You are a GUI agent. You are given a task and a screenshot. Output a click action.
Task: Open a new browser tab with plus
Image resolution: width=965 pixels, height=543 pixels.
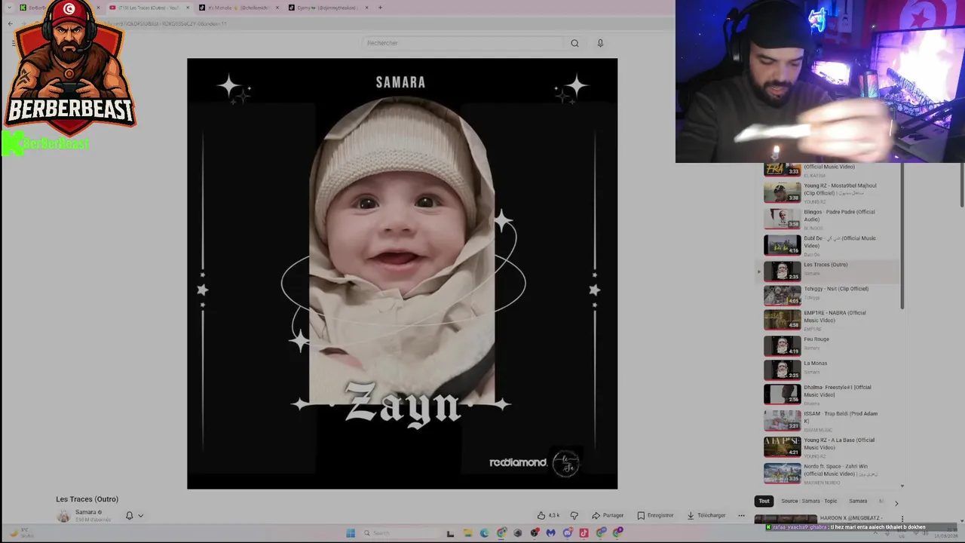click(380, 8)
